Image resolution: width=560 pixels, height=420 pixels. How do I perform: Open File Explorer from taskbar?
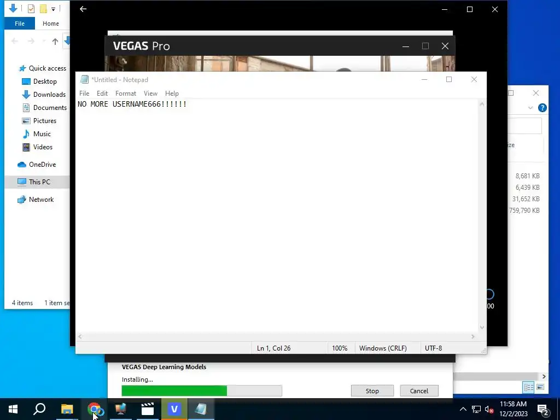67,409
